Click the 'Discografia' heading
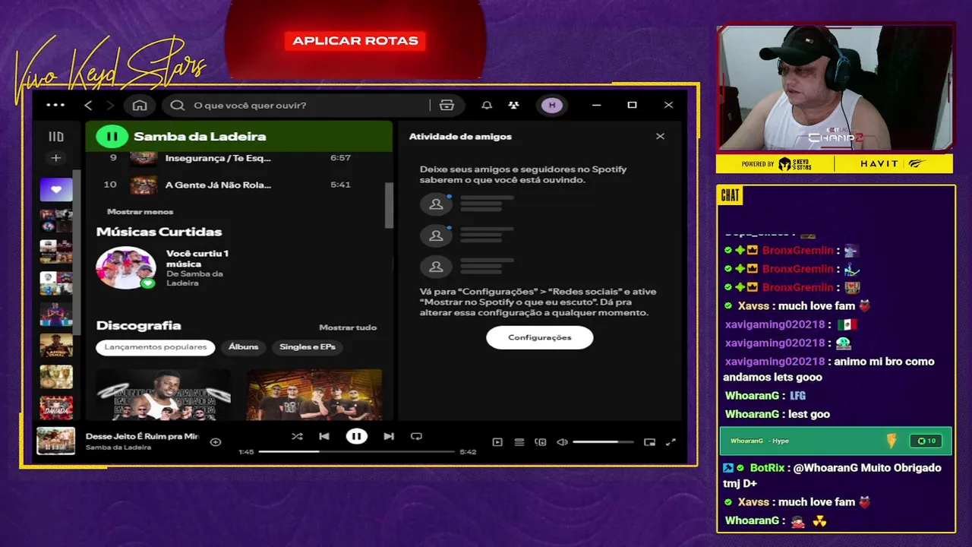This screenshot has width=972, height=547. [138, 325]
